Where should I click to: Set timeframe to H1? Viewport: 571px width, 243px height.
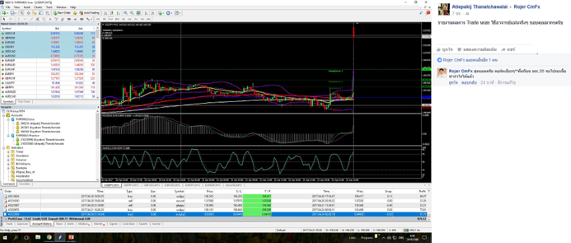(123, 19)
